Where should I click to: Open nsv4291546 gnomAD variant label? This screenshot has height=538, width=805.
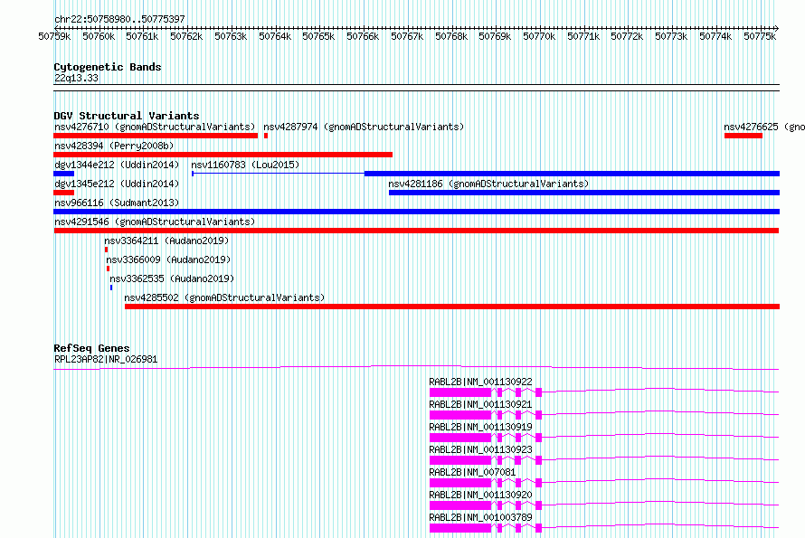point(155,222)
